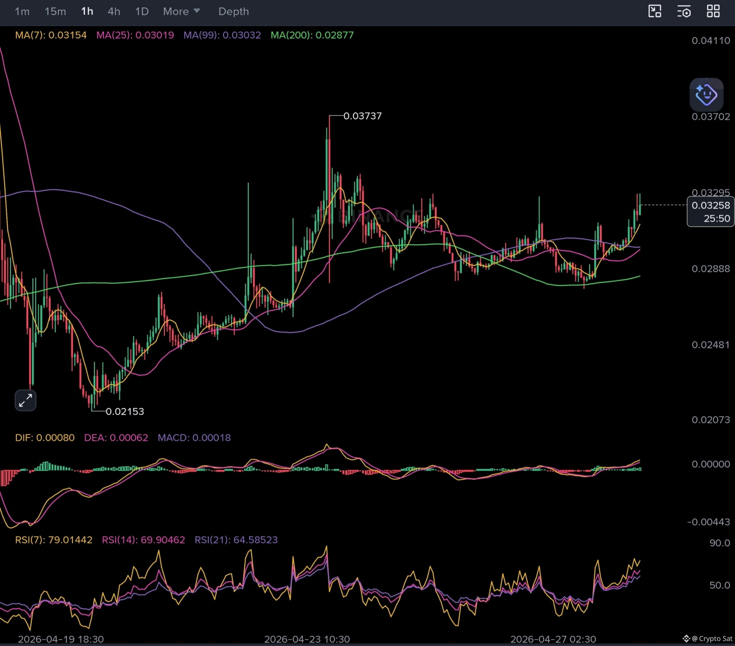Select the 1h timeframe tab
735x646 pixels.
87,11
